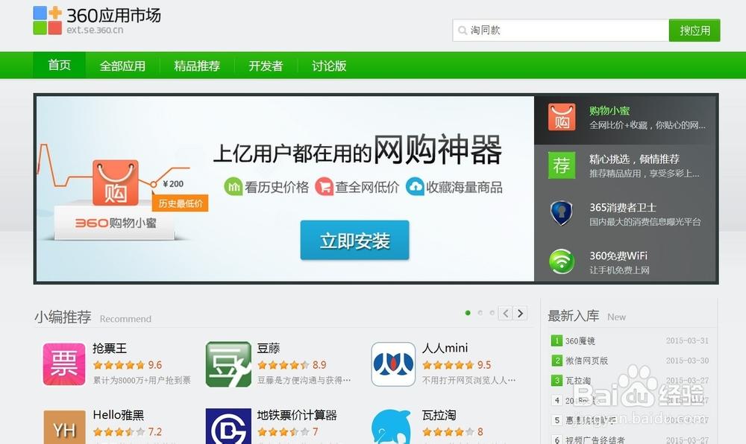The height and width of the screenshot is (444, 746).
Task: Click the 9.6 rating of 抢票王
Action: pyautogui.click(x=154, y=365)
